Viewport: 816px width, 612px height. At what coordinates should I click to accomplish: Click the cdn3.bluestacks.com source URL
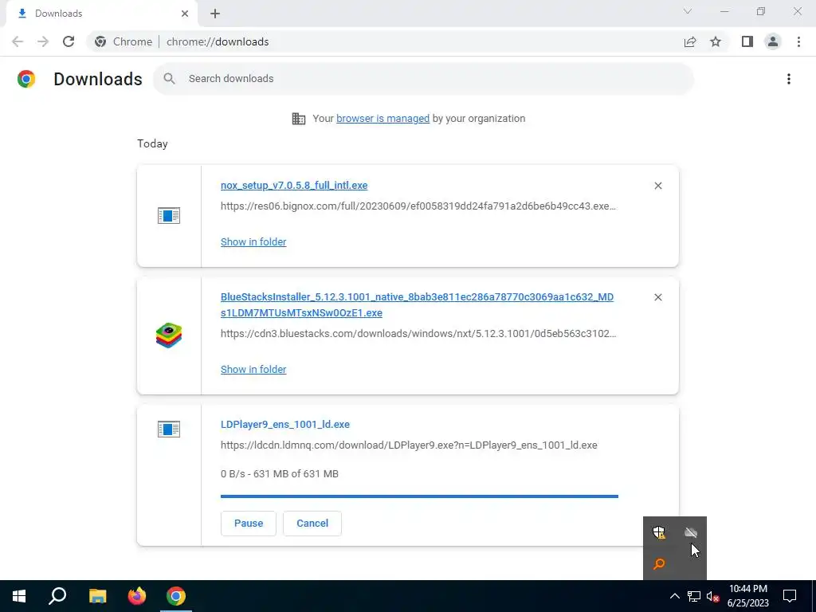(x=418, y=334)
